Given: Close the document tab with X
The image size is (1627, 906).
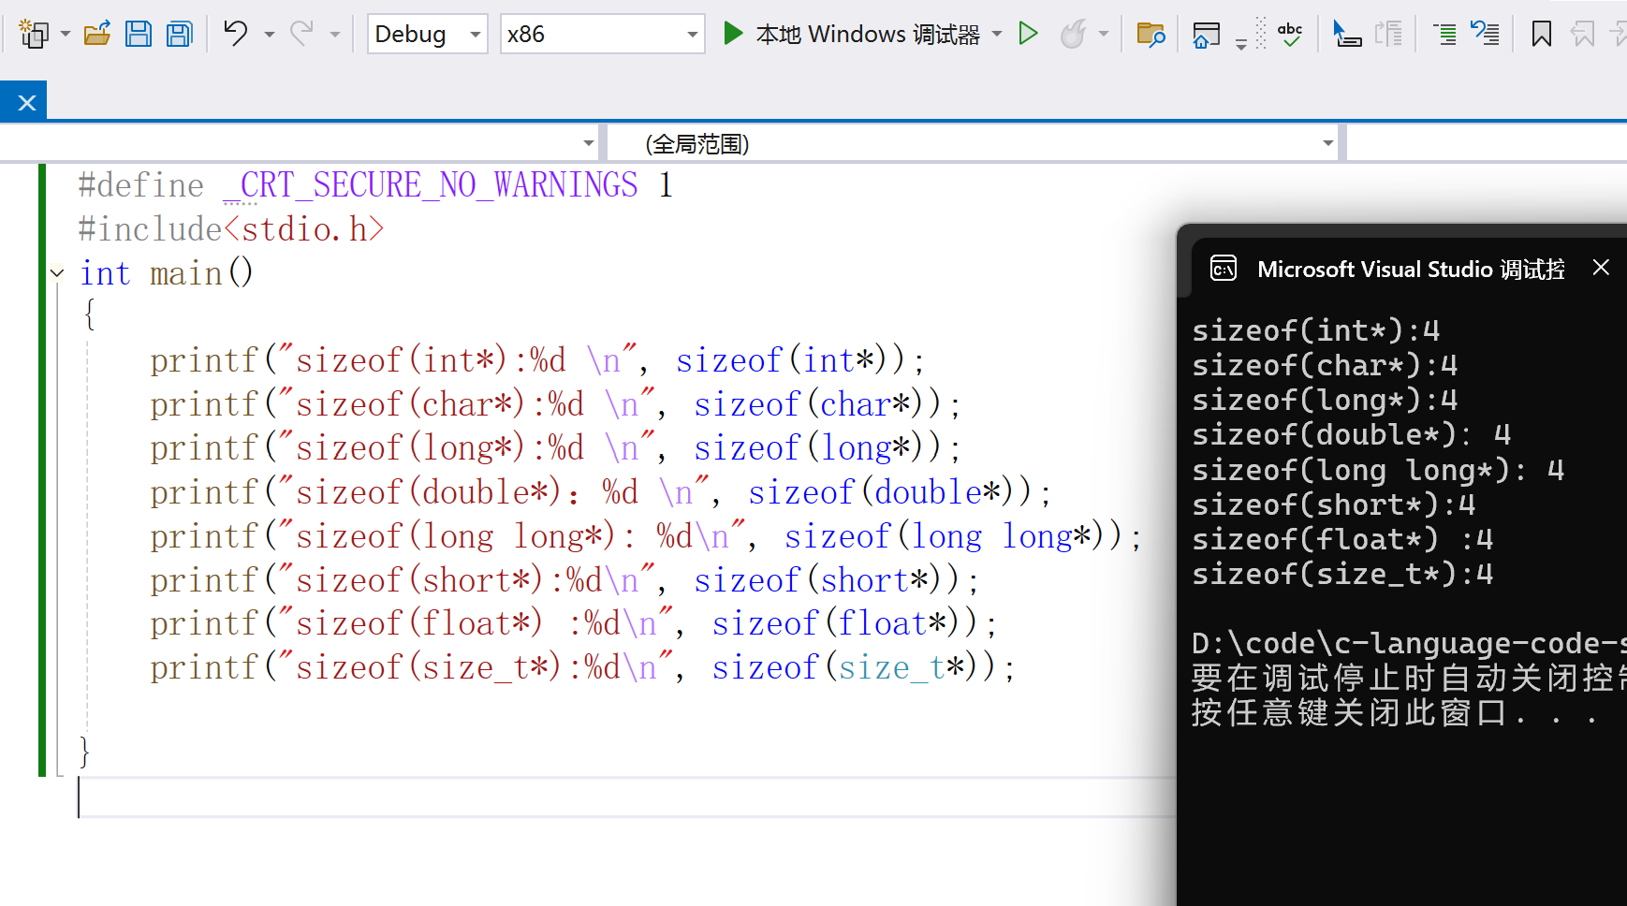Looking at the screenshot, I should tap(26, 103).
